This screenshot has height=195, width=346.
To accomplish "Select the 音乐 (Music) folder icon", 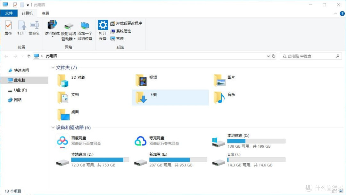I will pos(219,97).
